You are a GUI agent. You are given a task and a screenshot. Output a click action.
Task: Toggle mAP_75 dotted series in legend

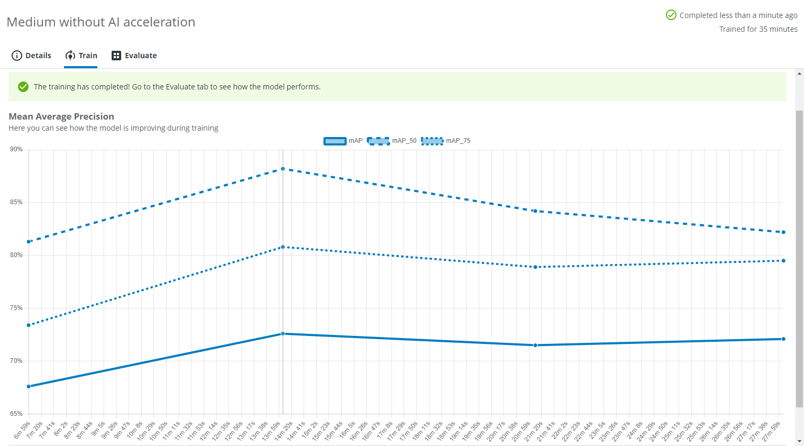point(432,141)
